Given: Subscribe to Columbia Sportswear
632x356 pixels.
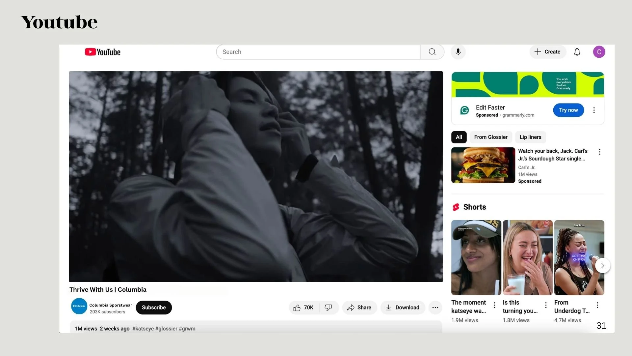Looking at the screenshot, I should click(x=154, y=308).
